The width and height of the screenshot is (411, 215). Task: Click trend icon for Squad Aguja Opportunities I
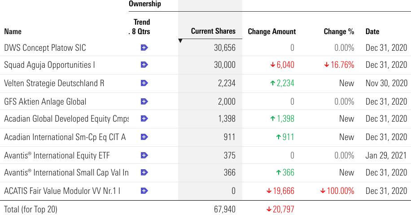tap(144, 65)
